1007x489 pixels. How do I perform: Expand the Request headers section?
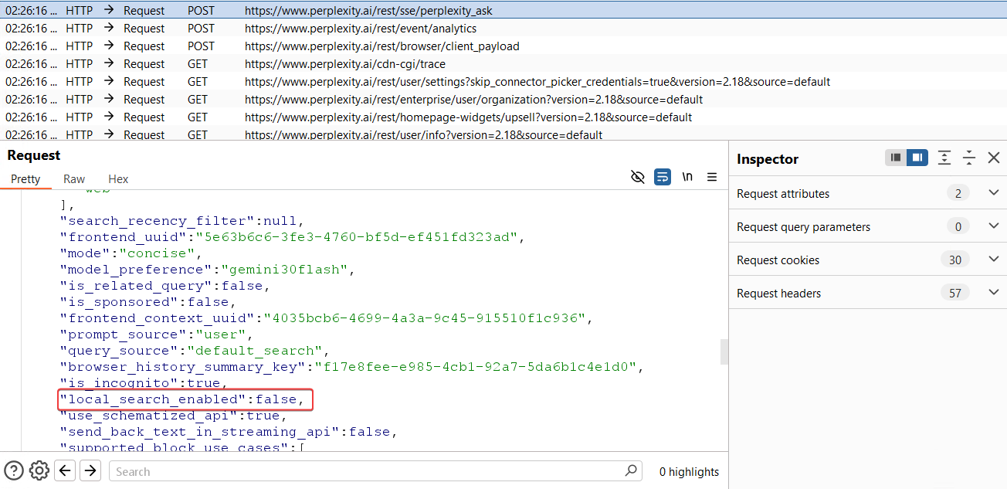[994, 293]
